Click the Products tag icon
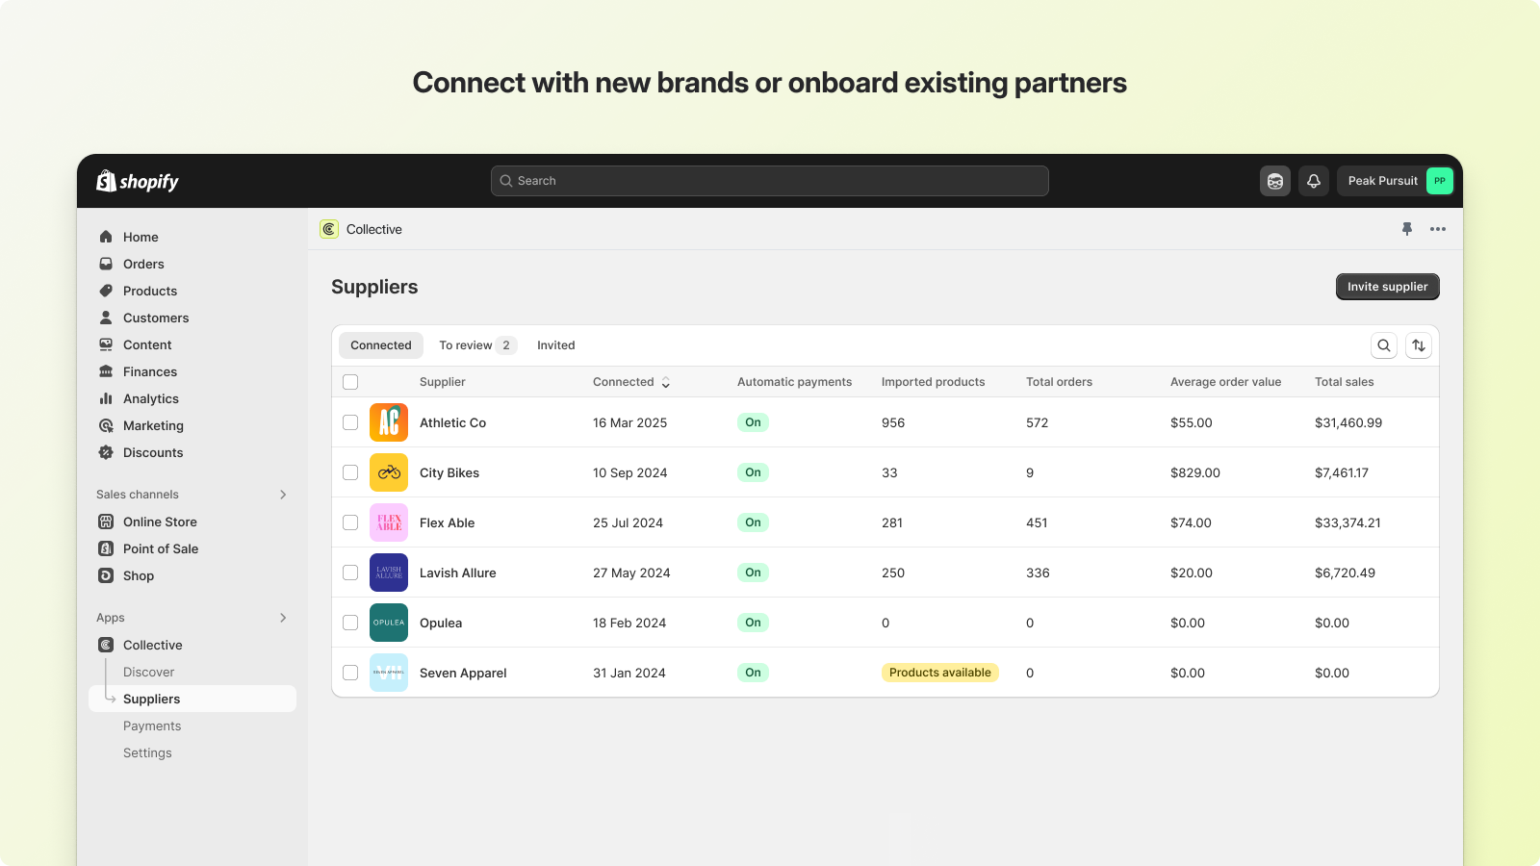 click(106, 291)
